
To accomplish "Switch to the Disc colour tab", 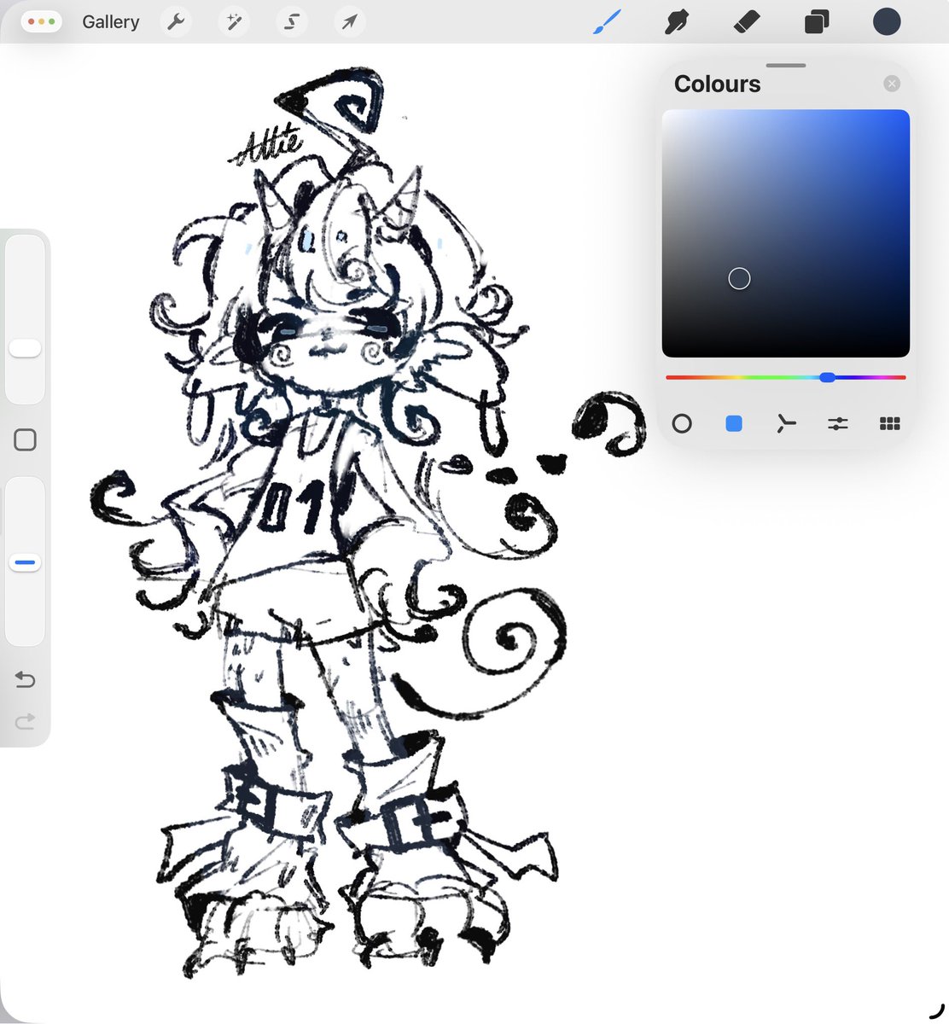I will pyautogui.click(x=682, y=423).
